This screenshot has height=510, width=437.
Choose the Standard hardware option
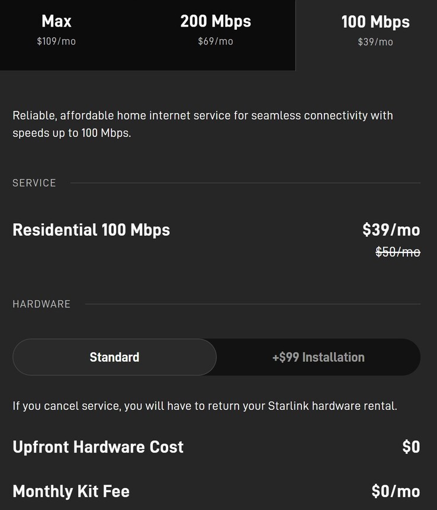114,357
